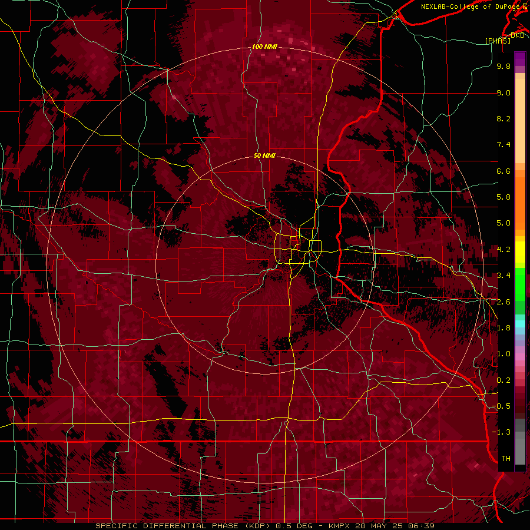This screenshot has height=530, width=530.
Task: Click the 7.4 scale value
Action: point(503,145)
